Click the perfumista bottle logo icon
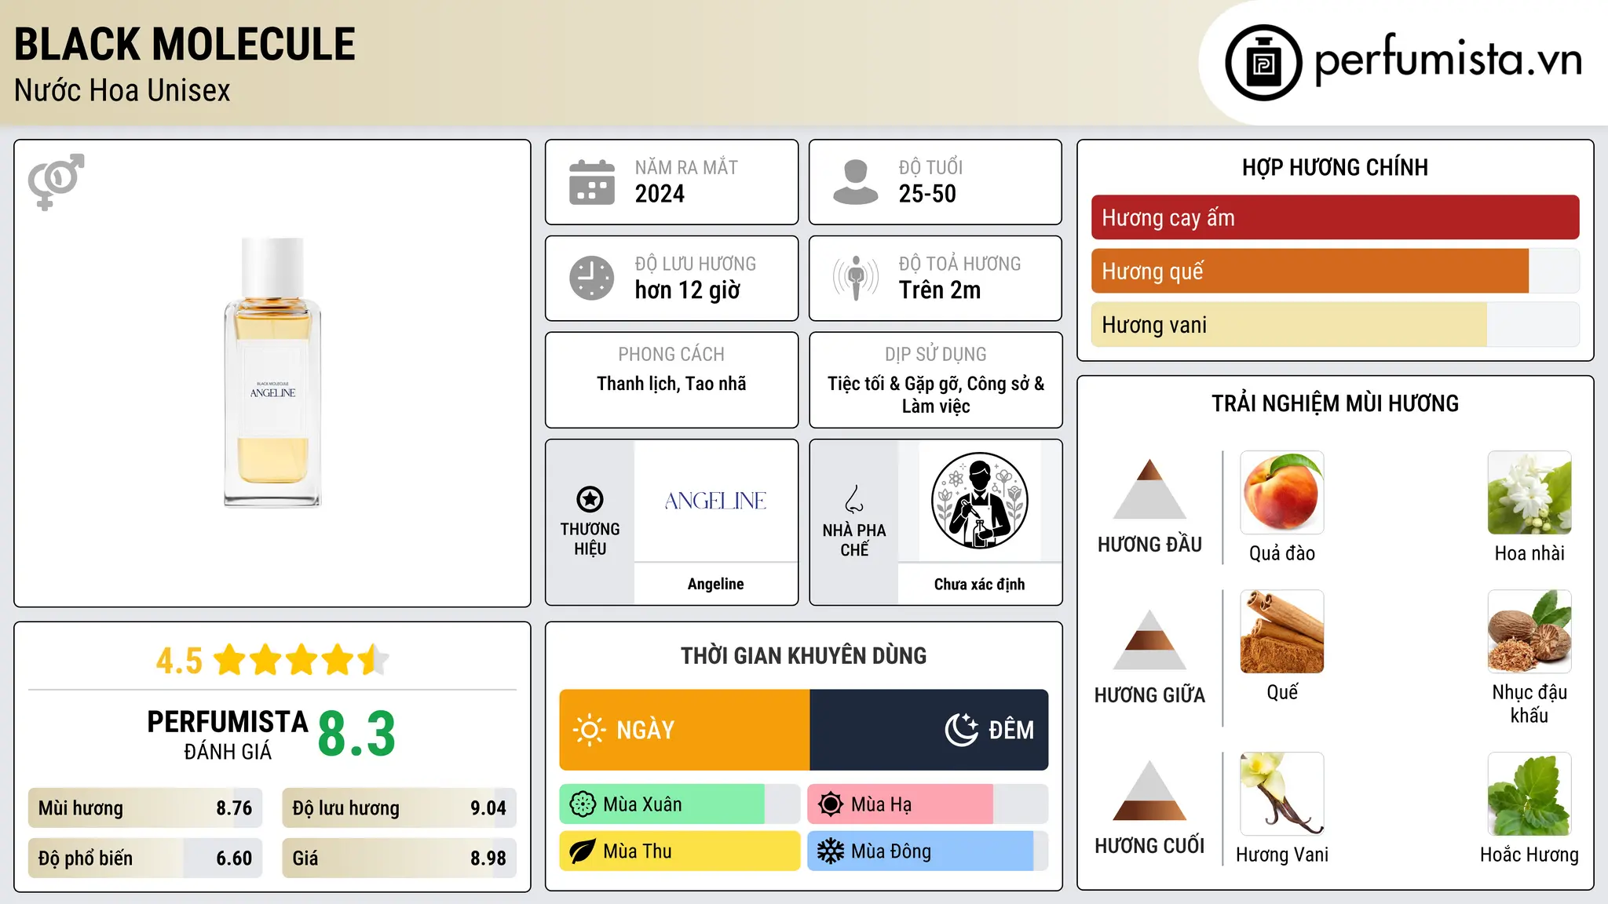The image size is (1608, 904). [1263, 63]
